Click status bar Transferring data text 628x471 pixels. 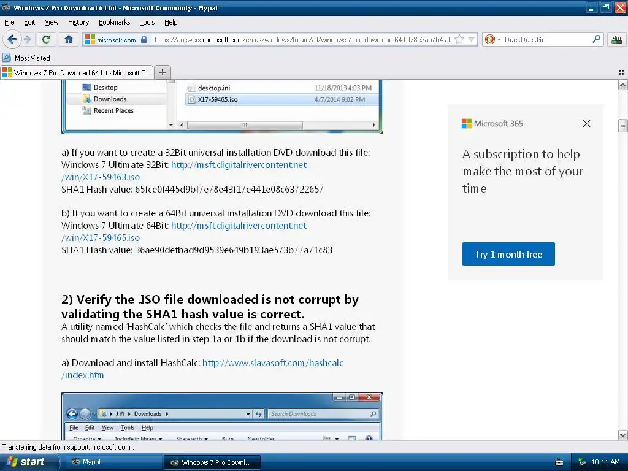pyautogui.click(x=68, y=447)
